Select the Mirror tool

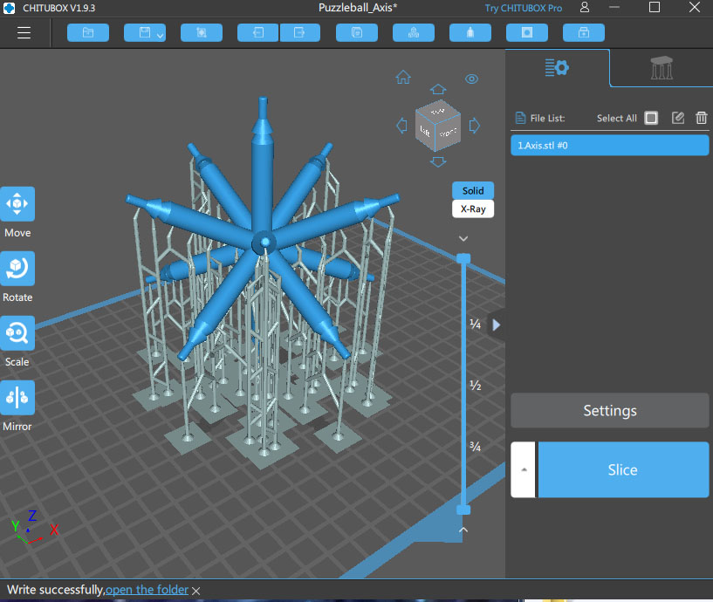[x=17, y=398]
